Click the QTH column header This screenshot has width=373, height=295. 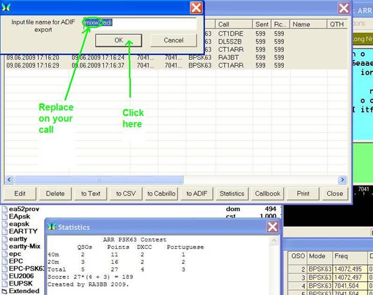pyautogui.click(x=336, y=25)
